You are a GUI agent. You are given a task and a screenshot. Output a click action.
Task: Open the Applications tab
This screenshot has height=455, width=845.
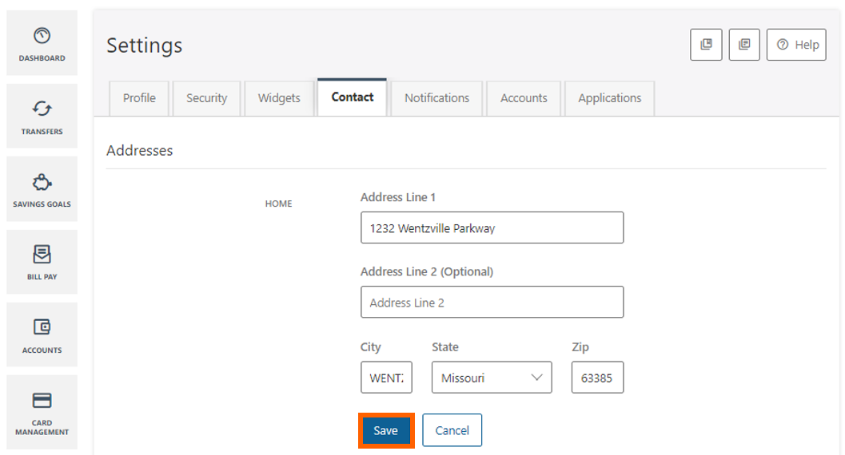coord(609,98)
